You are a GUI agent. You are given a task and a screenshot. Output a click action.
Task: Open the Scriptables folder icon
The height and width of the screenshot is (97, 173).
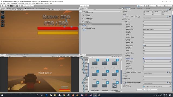click(x=105, y=74)
